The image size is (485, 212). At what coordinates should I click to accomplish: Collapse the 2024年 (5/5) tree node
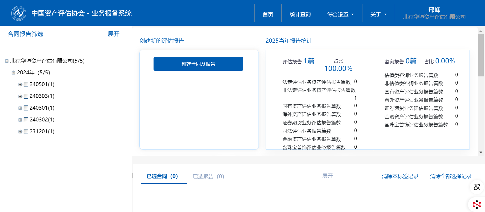click(x=13, y=73)
